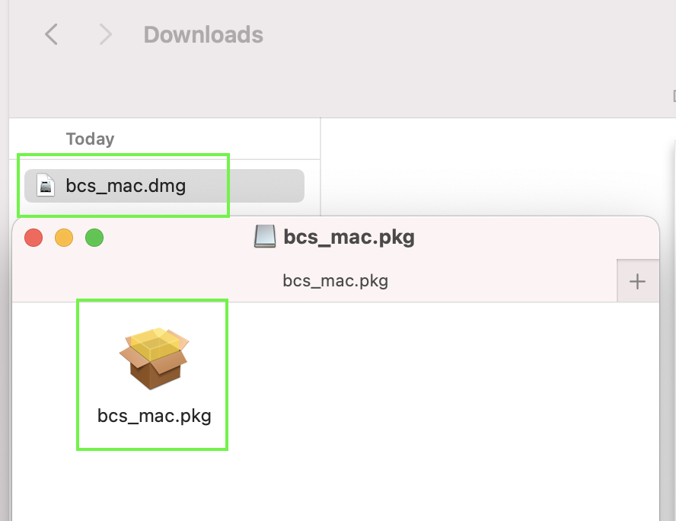
Task: Go forward in Finder navigation
Action: [105, 34]
